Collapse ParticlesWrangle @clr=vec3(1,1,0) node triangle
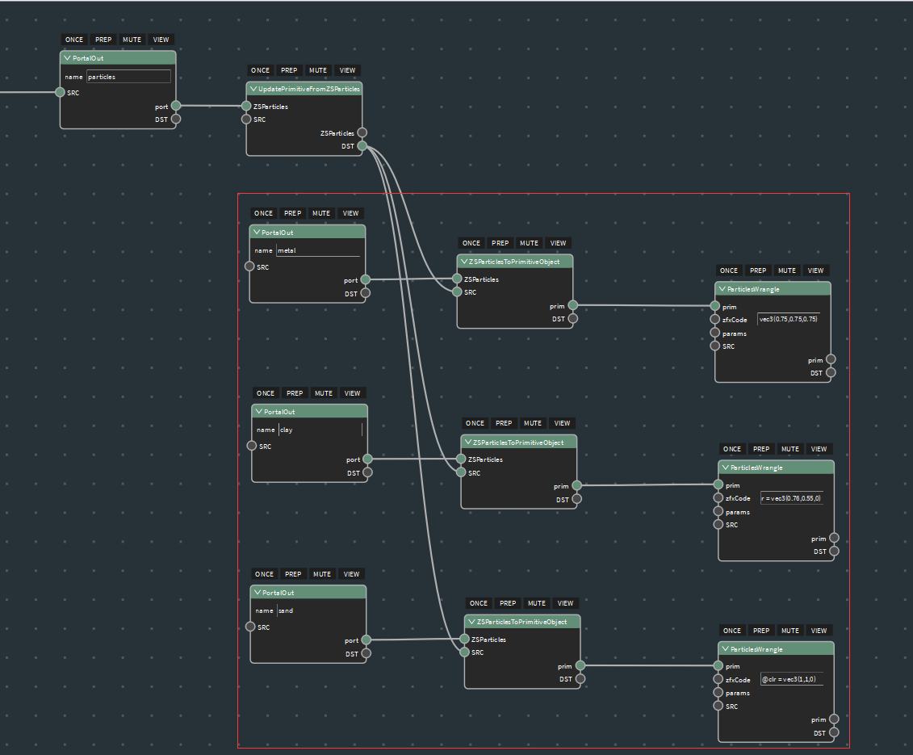This screenshot has height=755, width=913. click(726, 648)
